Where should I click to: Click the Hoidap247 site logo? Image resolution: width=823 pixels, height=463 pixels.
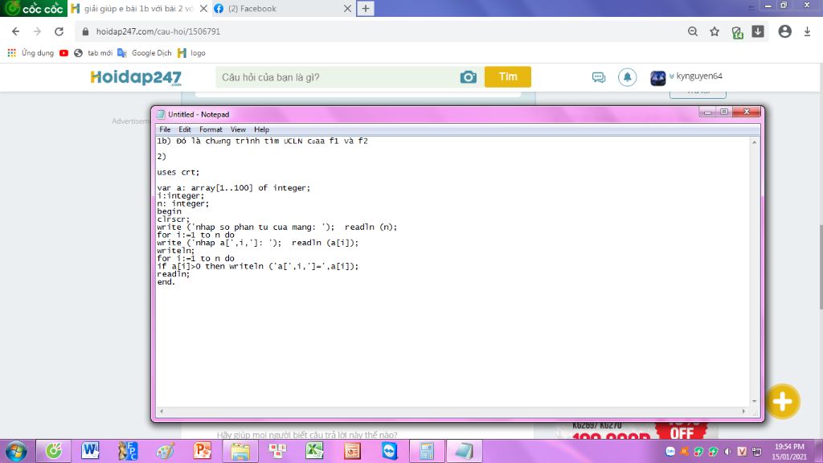[x=136, y=77]
